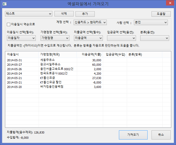Enable the 이용일시 역순으로 checkbox
Image resolution: width=176 pixels, height=145 pixels.
[x=9, y=24]
